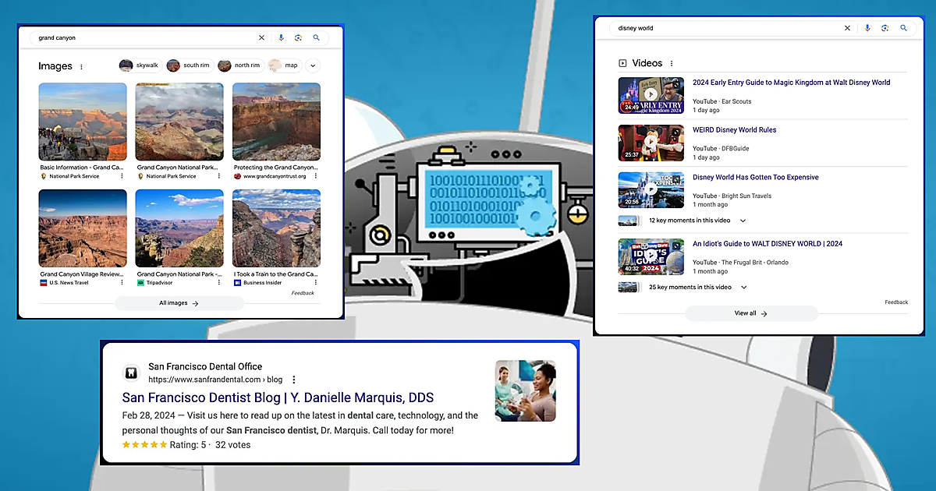936x491 pixels.
Task: Click the San Francisco Dental Office favicon
Action: click(132, 373)
